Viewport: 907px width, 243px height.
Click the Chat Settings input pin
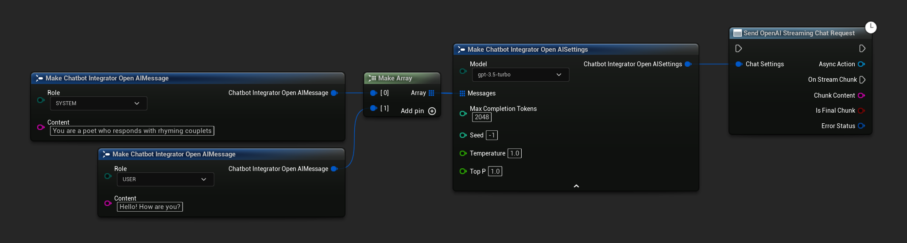click(739, 64)
